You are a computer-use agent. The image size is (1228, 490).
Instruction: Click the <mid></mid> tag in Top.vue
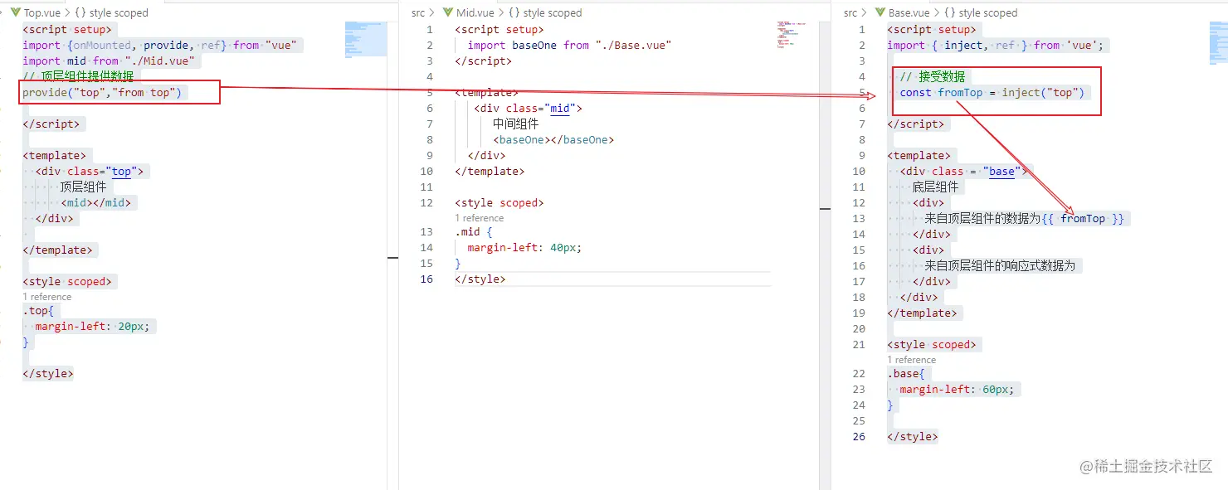coord(95,202)
